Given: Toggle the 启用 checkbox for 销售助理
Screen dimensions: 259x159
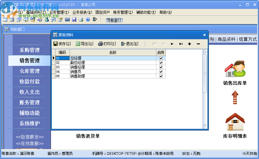Looking at the screenshot, I should click(161, 76).
